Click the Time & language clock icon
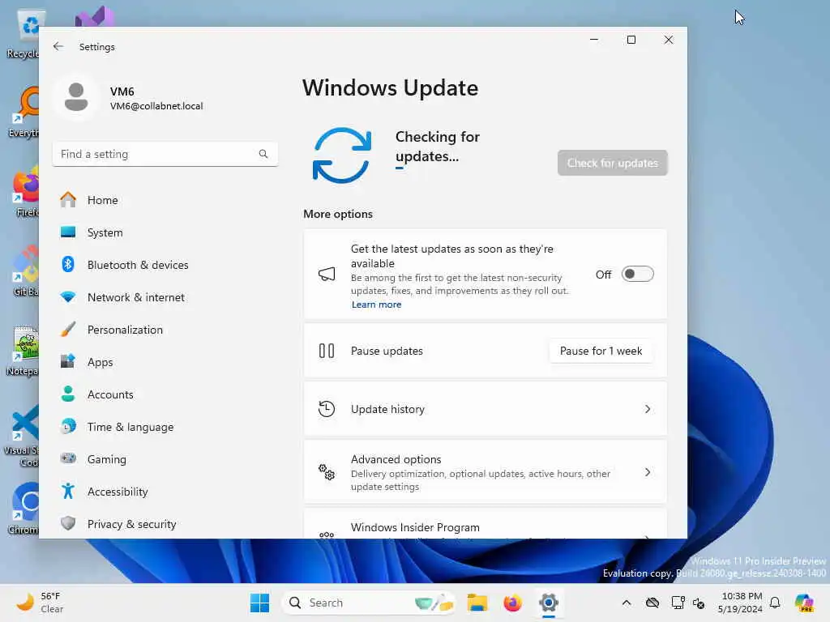 coord(68,426)
